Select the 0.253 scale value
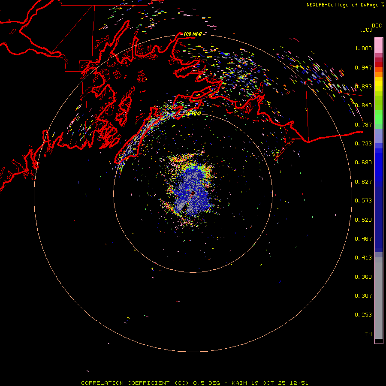The width and height of the screenshot is (386, 386). pyautogui.click(x=363, y=315)
